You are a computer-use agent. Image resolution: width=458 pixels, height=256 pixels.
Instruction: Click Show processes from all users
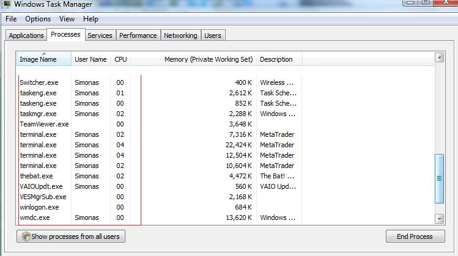pos(71,236)
